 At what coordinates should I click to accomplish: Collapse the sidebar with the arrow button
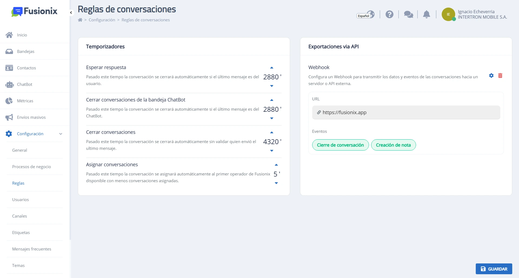[71, 13]
